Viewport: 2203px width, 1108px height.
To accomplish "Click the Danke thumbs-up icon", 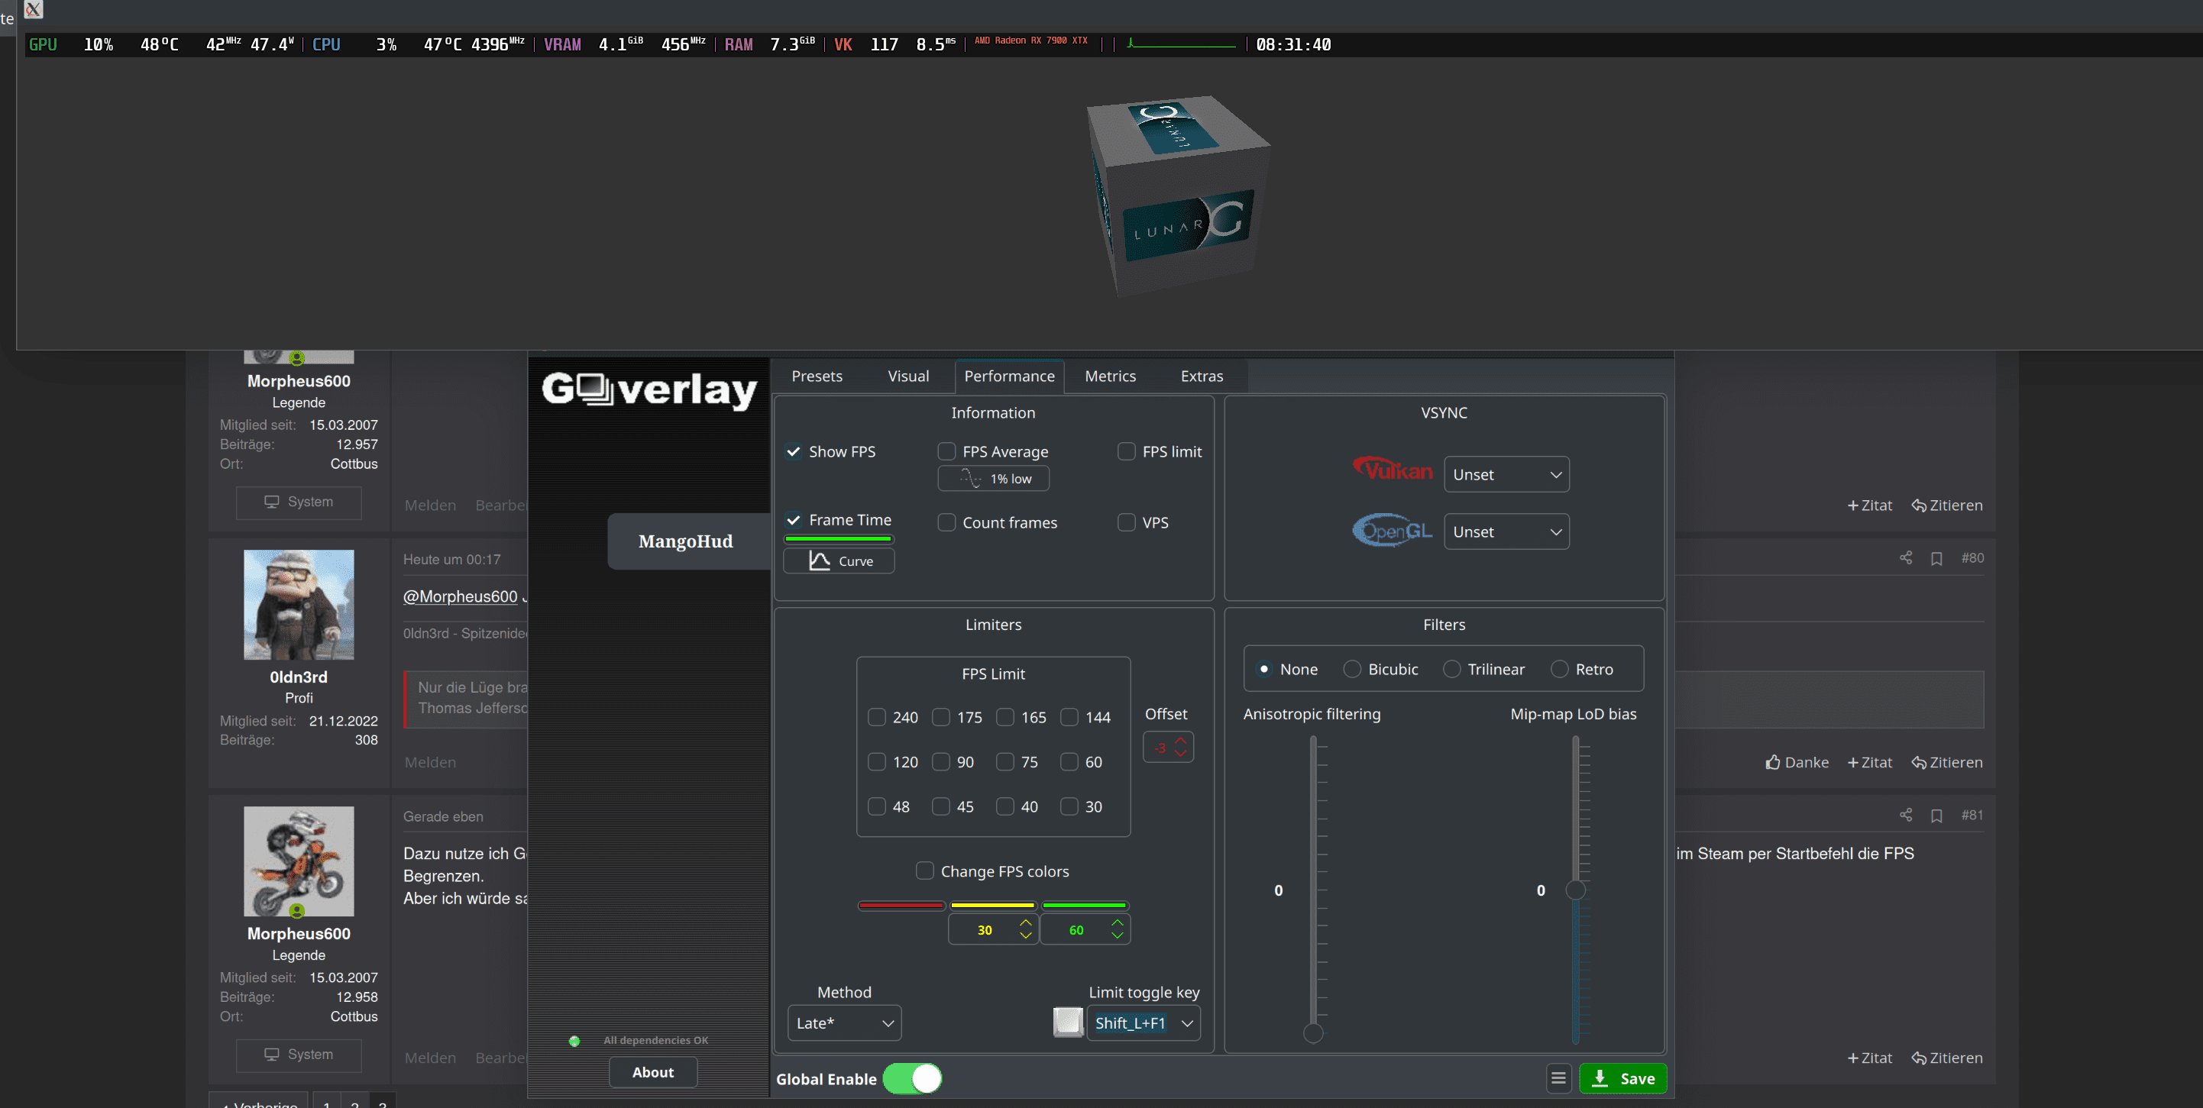I will click(x=1773, y=762).
